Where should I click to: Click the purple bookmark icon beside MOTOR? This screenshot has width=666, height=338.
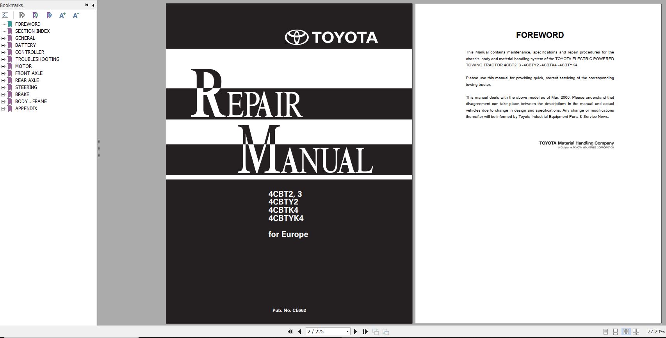10,66
